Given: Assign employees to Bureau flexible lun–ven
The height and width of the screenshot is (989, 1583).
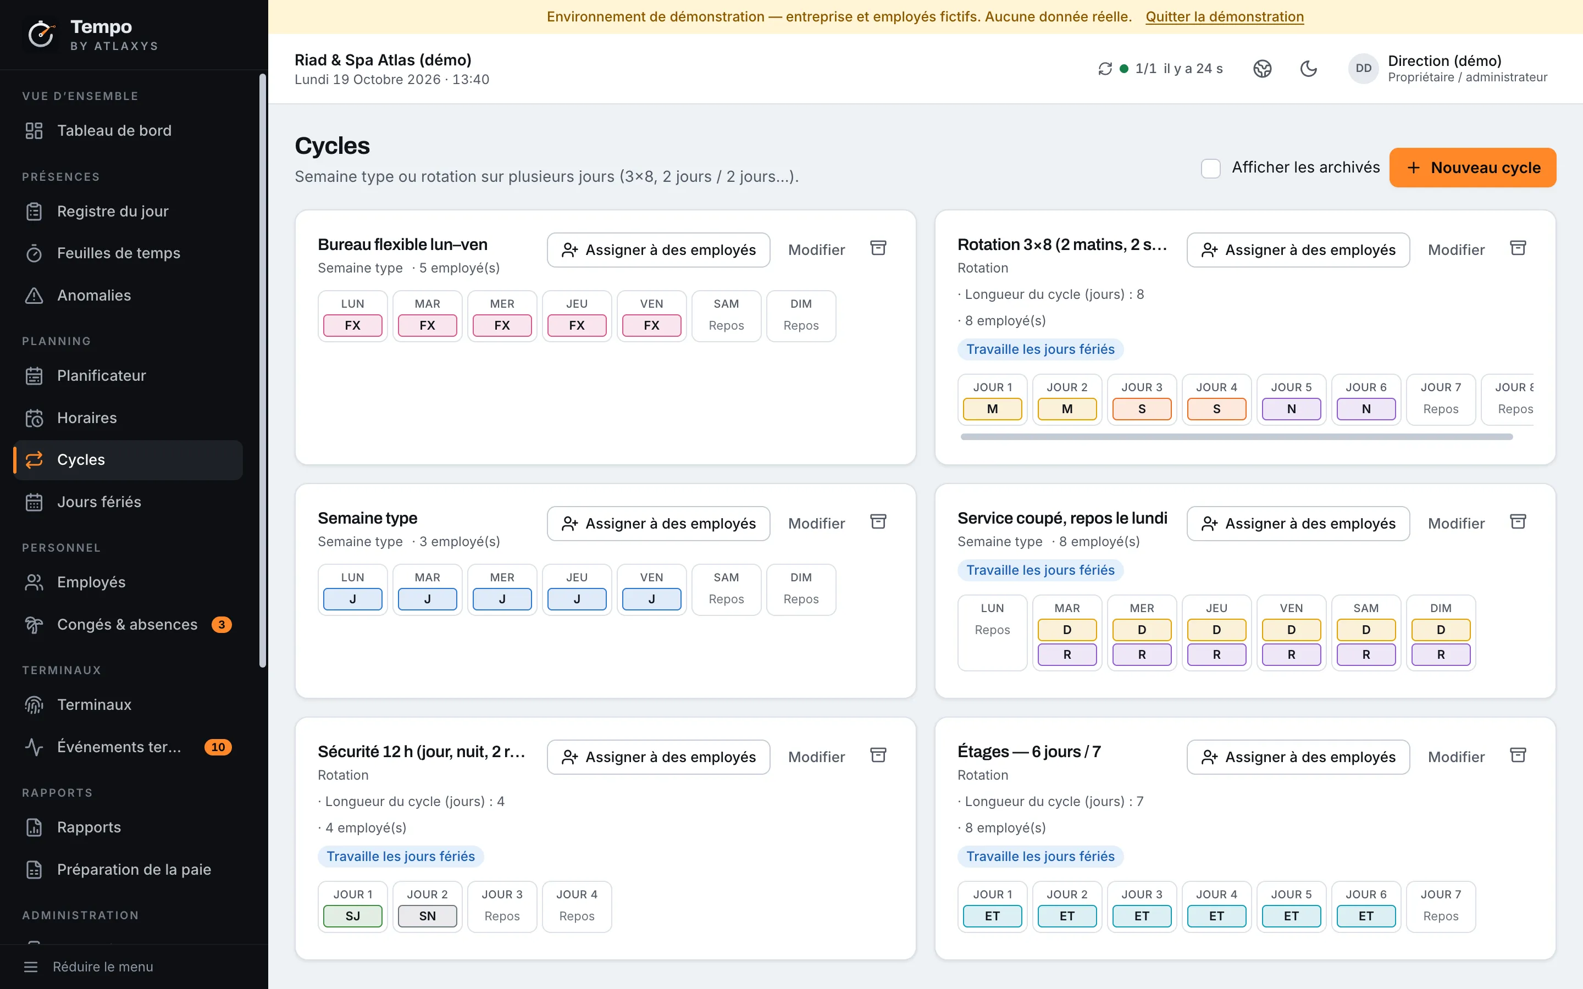Looking at the screenshot, I should coord(658,250).
